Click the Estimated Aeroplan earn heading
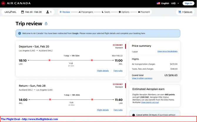 coord(148,89)
